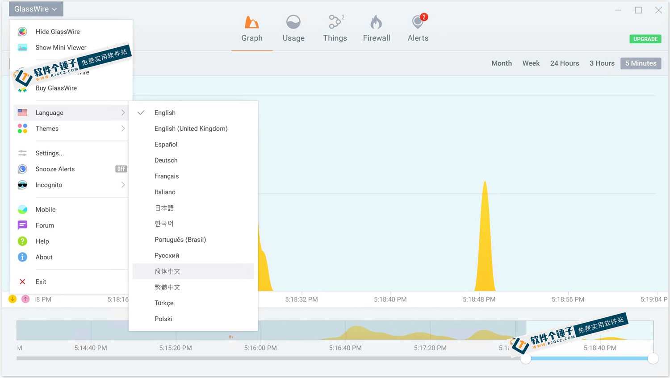Viewport: 670px width, 378px height.
Task: Click the Mobile icon
Action: tap(22, 210)
